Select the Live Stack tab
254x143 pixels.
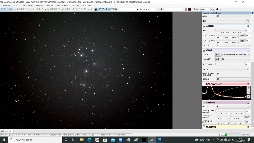click(x=7, y=131)
